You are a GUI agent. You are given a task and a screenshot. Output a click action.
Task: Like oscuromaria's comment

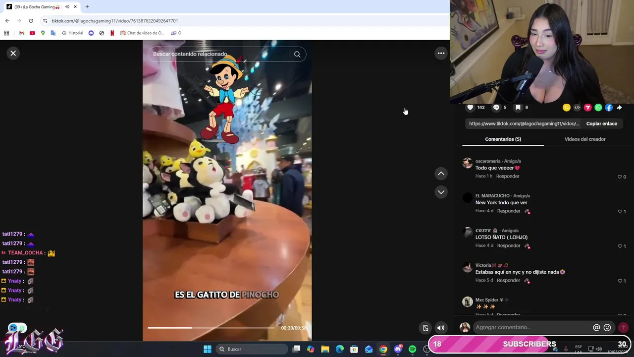(x=620, y=177)
